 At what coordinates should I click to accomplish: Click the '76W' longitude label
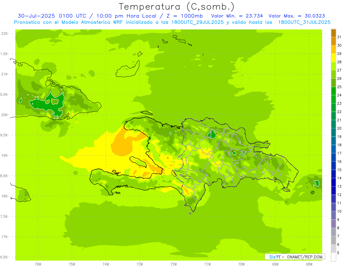(38, 264)
